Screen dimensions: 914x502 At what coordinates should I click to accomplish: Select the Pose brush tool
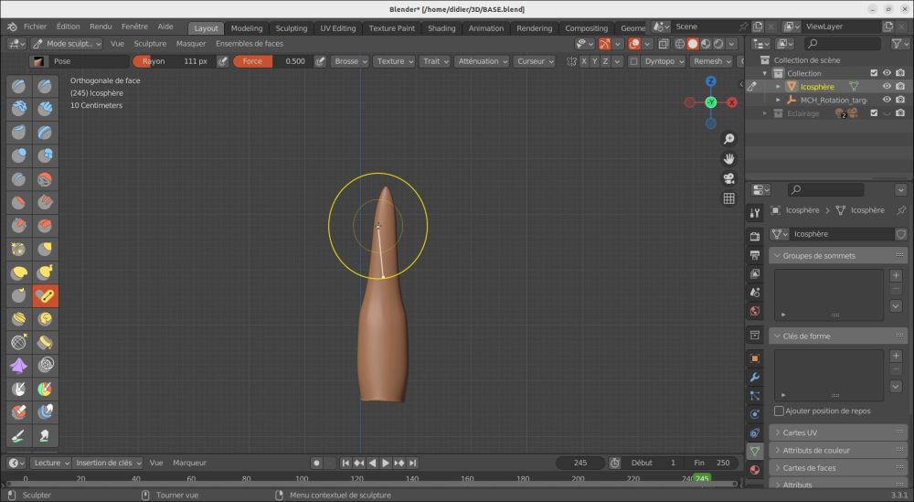point(45,295)
